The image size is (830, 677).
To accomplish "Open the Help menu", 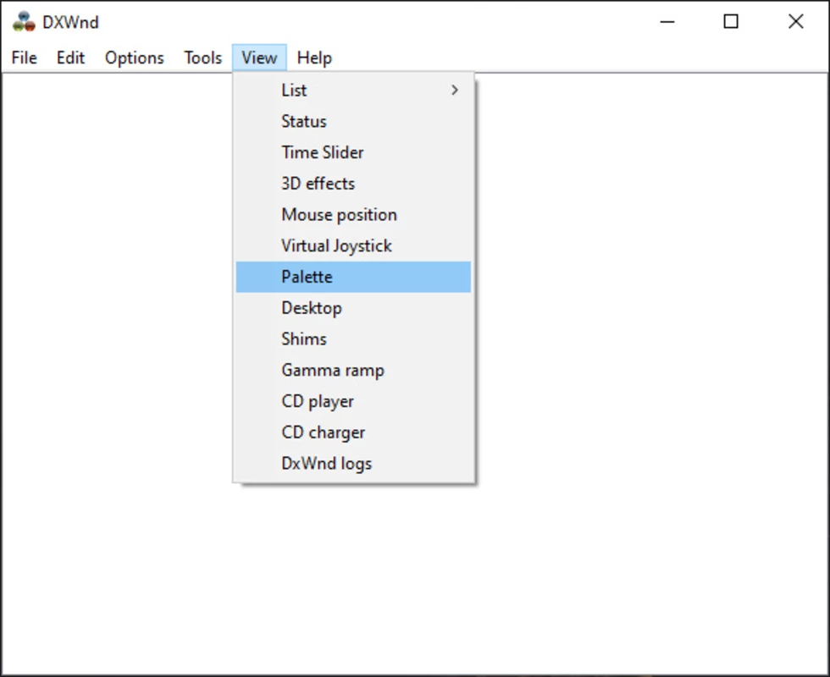I will click(314, 58).
